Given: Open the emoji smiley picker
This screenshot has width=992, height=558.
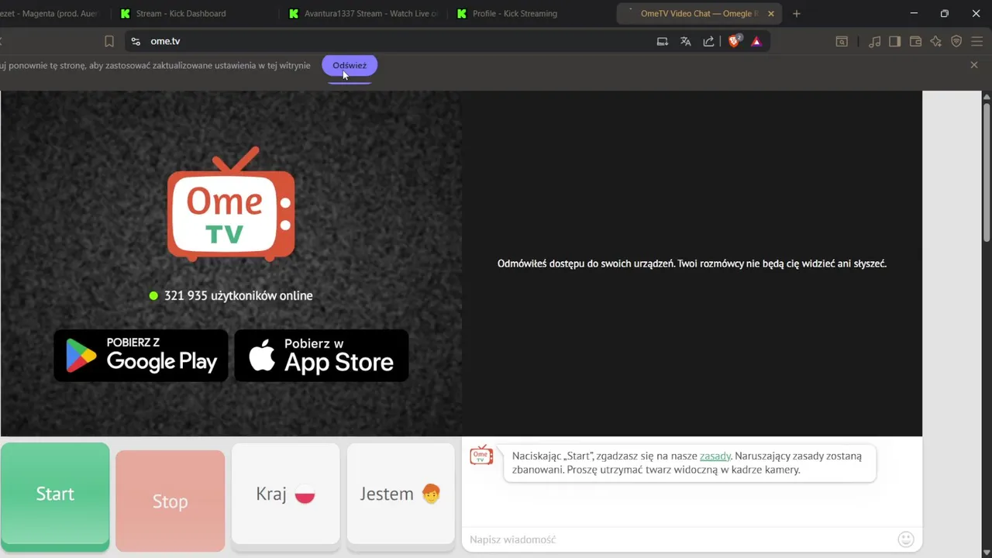Looking at the screenshot, I should coord(906,539).
